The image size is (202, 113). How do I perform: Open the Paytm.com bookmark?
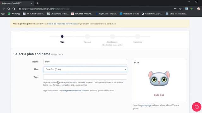(x=106, y=14)
